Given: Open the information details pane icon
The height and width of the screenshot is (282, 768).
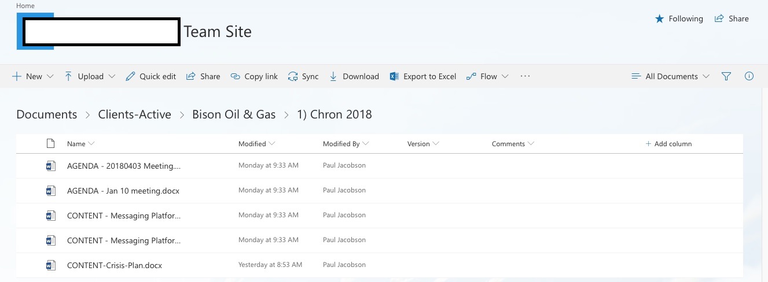Looking at the screenshot, I should pyautogui.click(x=749, y=76).
